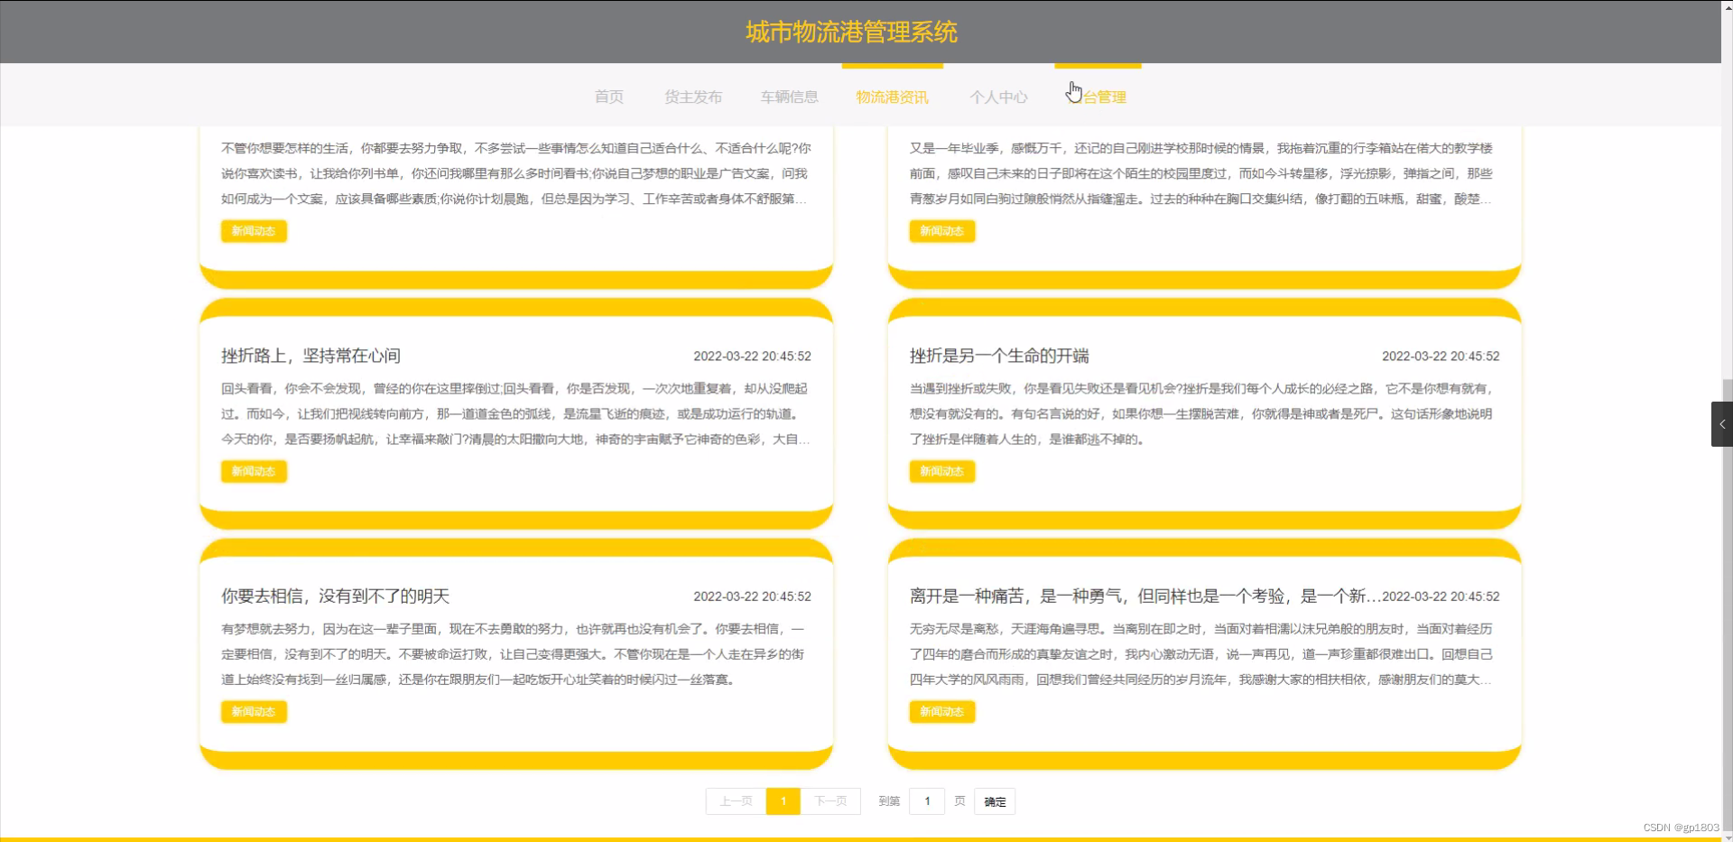The height and width of the screenshot is (842, 1733).
Task: Confirm page jump with 确定 button
Action: tap(995, 801)
